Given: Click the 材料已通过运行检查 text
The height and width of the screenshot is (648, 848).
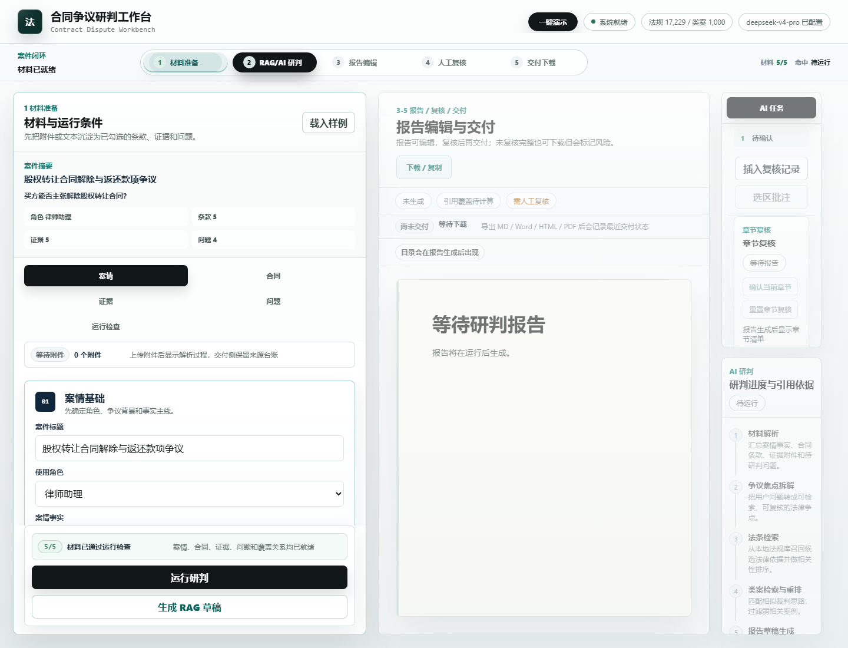Looking at the screenshot, I should [x=99, y=547].
